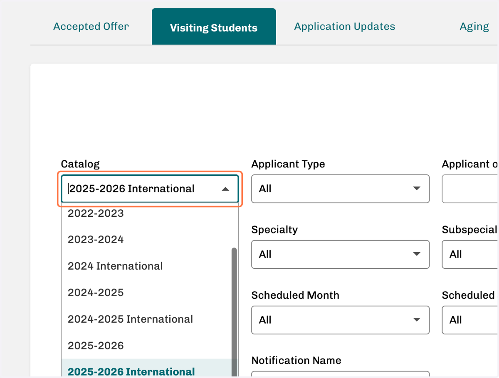This screenshot has width=499, height=378.
Task: Click the catalog list scrollbar
Action: 234,312
